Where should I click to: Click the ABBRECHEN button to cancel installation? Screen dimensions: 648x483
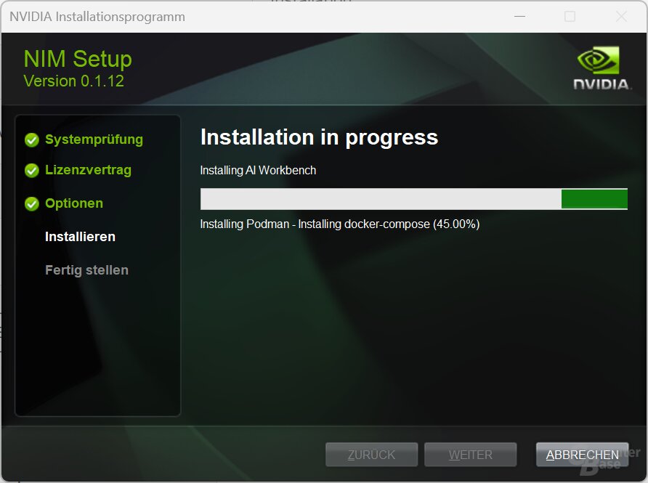click(582, 454)
